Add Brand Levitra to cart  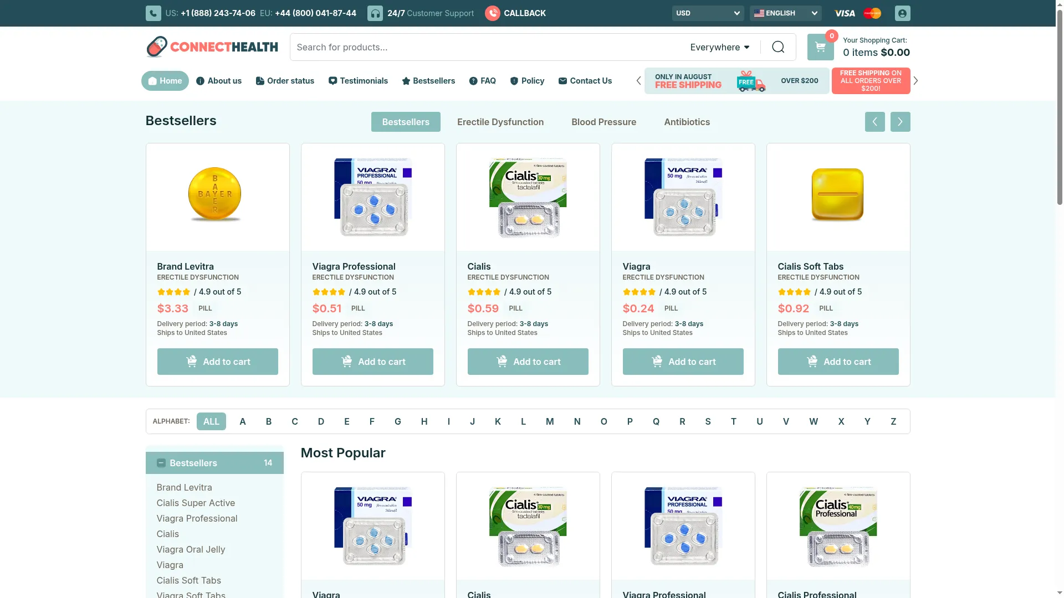click(x=218, y=362)
